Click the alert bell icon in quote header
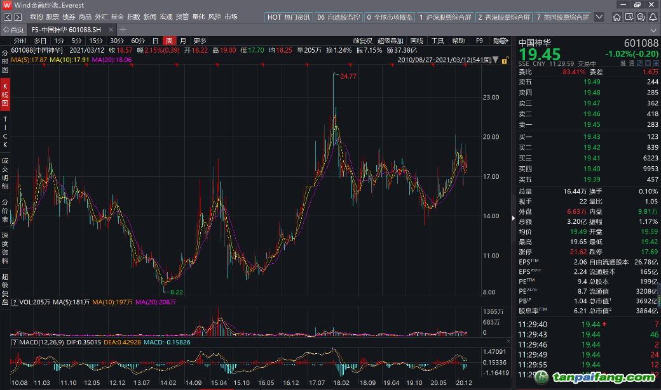Viewport: 661px width, 390px height. click(x=648, y=63)
